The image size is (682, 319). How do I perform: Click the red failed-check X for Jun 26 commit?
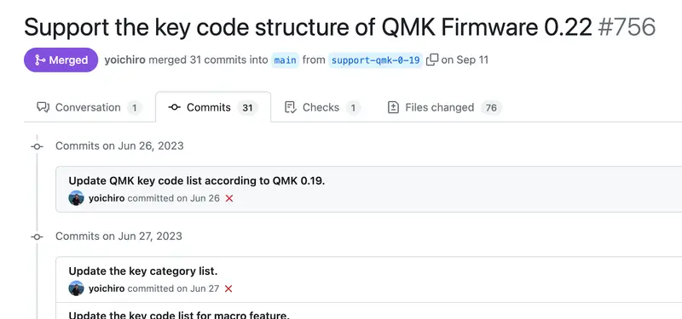(229, 198)
